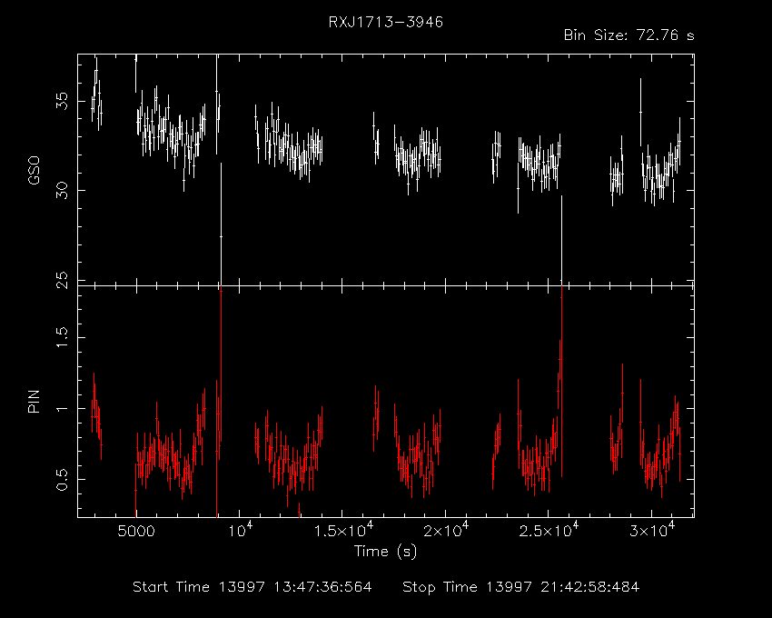Click the PIN axis value 0.5
This screenshot has width=772, height=618.
tap(62, 479)
